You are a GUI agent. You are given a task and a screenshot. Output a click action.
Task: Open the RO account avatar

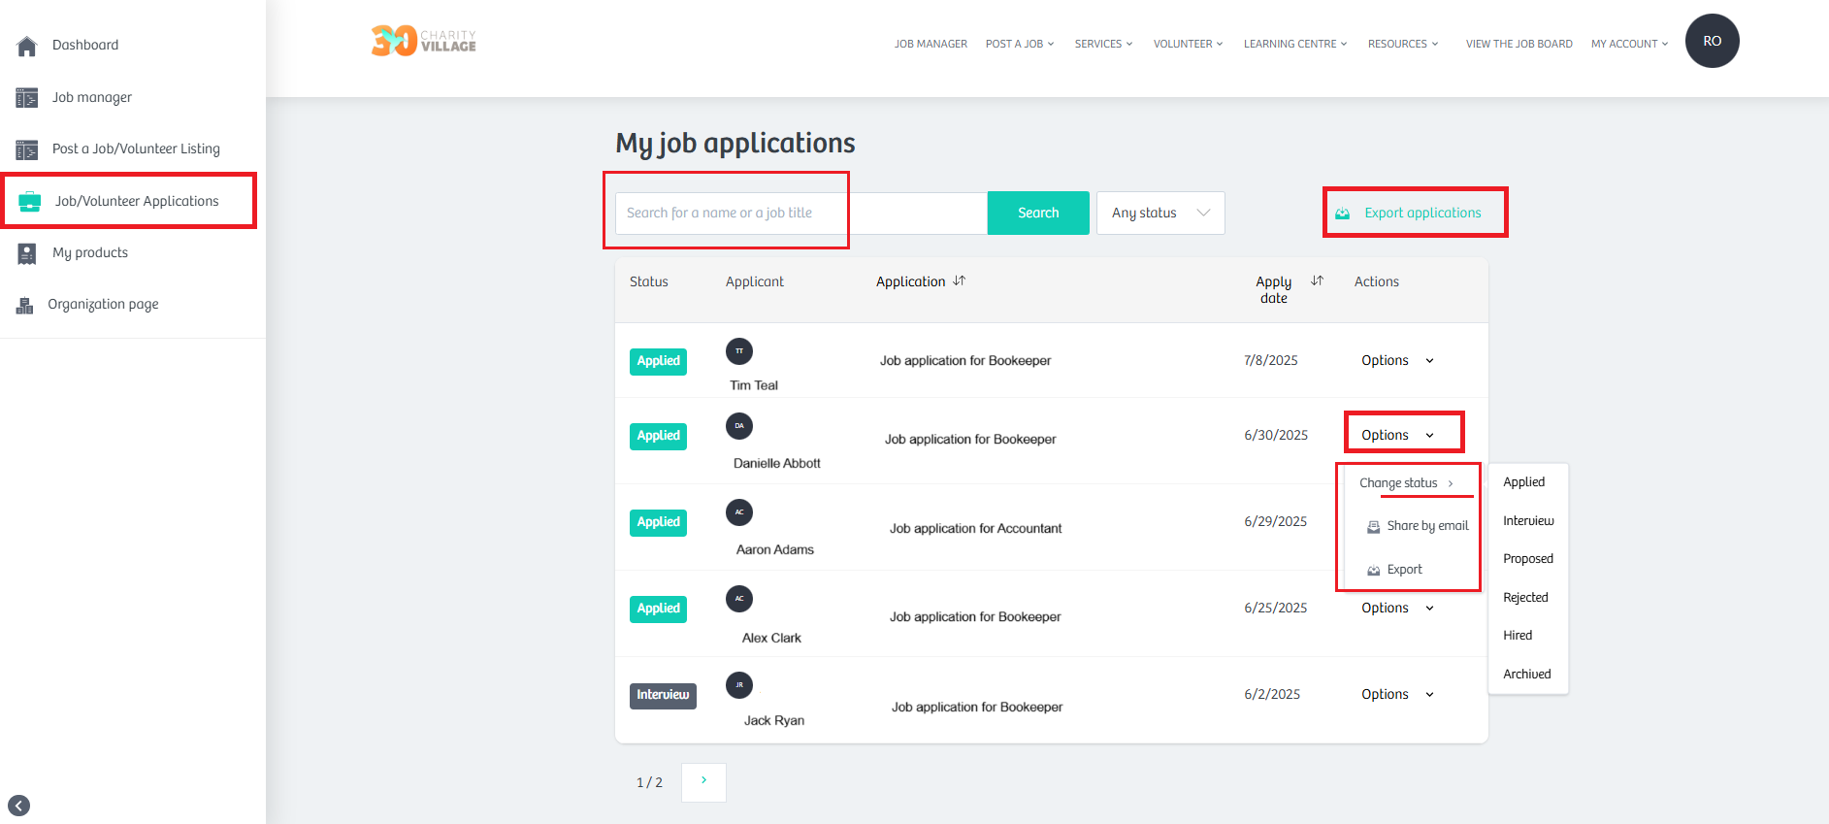[1712, 41]
